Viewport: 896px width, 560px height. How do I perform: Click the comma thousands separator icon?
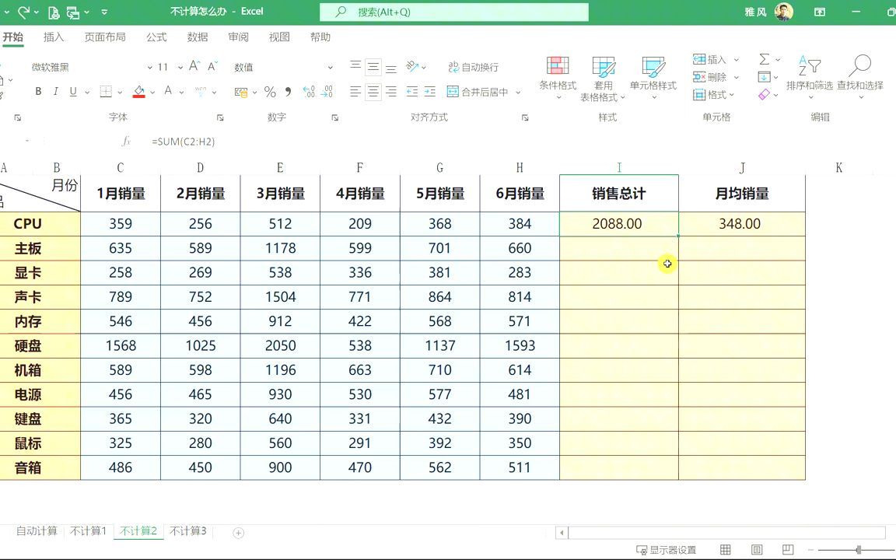pyautogui.click(x=287, y=91)
